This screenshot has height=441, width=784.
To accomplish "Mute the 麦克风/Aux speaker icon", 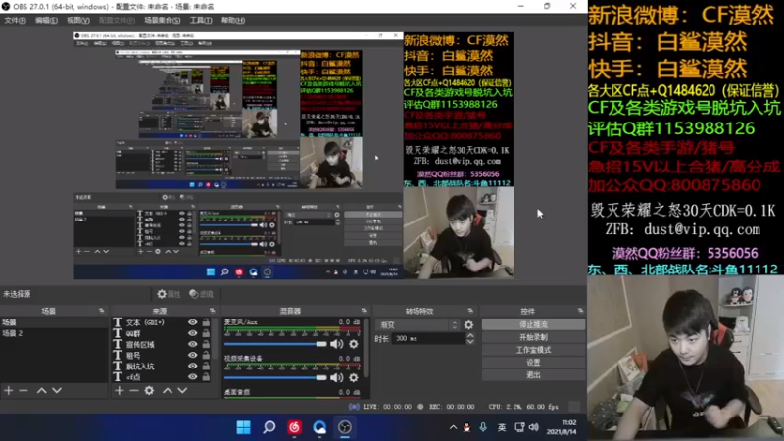I will click(x=336, y=344).
